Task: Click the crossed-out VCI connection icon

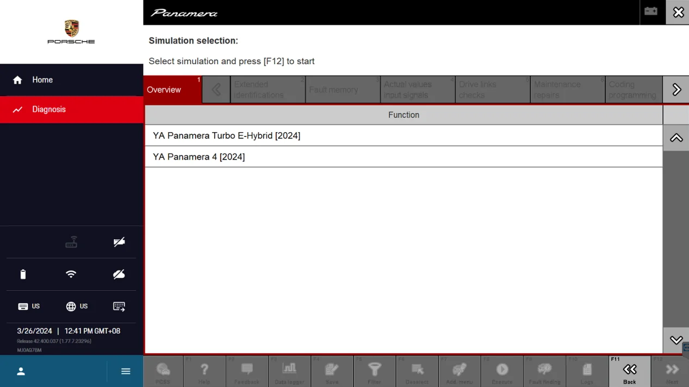Action: (x=119, y=242)
